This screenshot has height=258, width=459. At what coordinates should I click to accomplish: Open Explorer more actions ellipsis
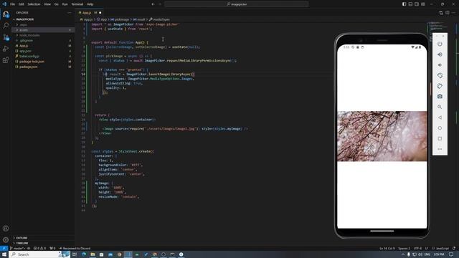(69, 13)
